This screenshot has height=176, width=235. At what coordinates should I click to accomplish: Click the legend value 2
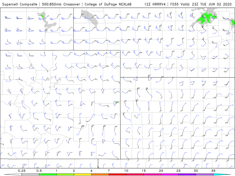point(74,171)
